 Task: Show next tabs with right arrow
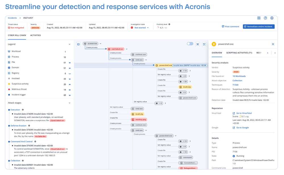[x=275, y=53]
